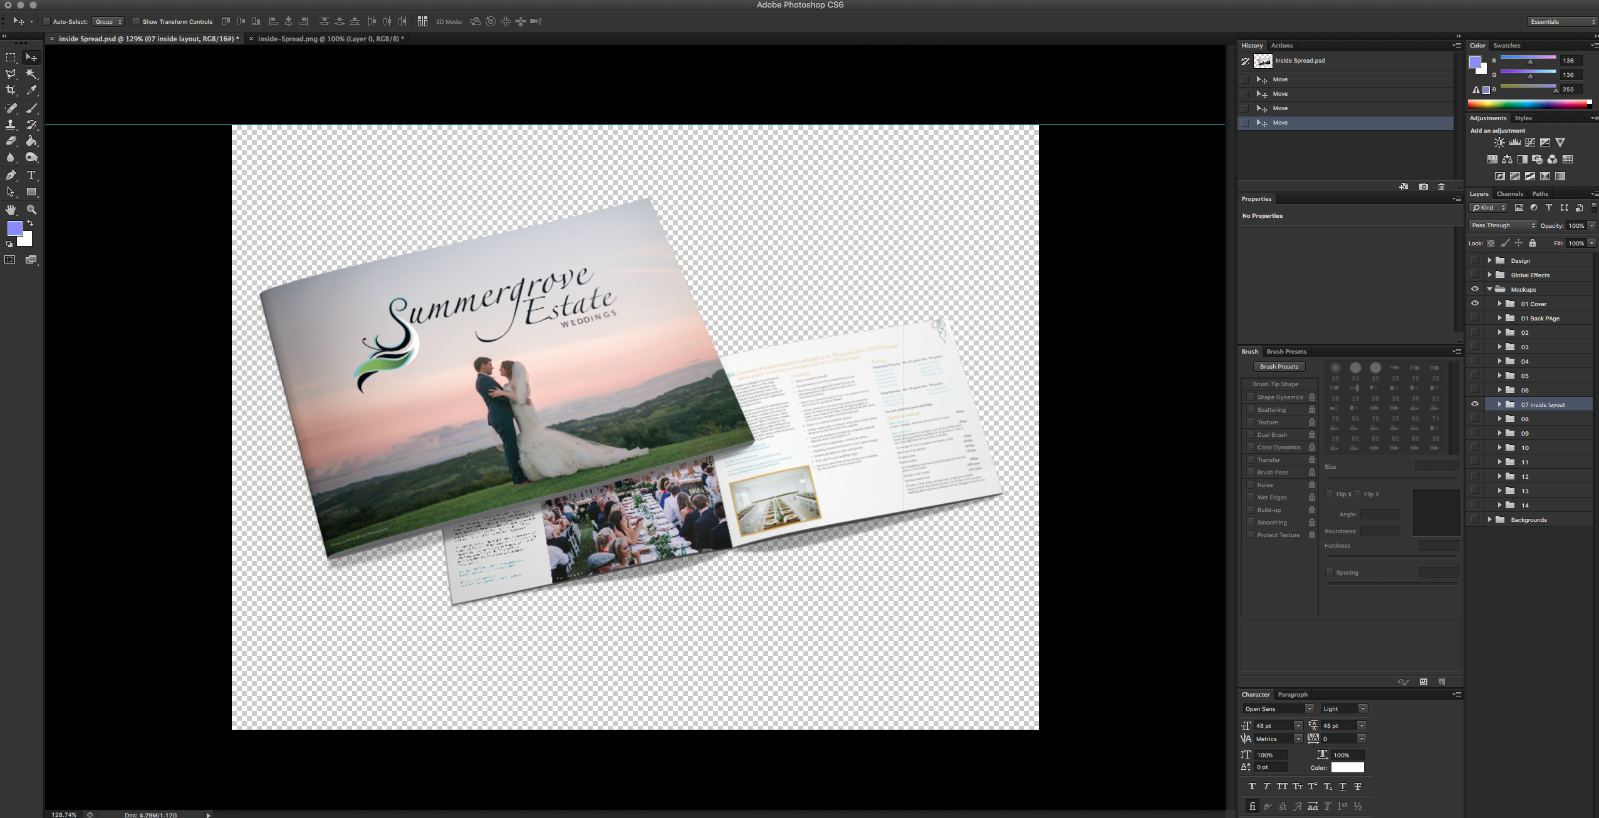Select the Magic Wand tool
Viewport: 1599px width, 818px height.
(31, 74)
